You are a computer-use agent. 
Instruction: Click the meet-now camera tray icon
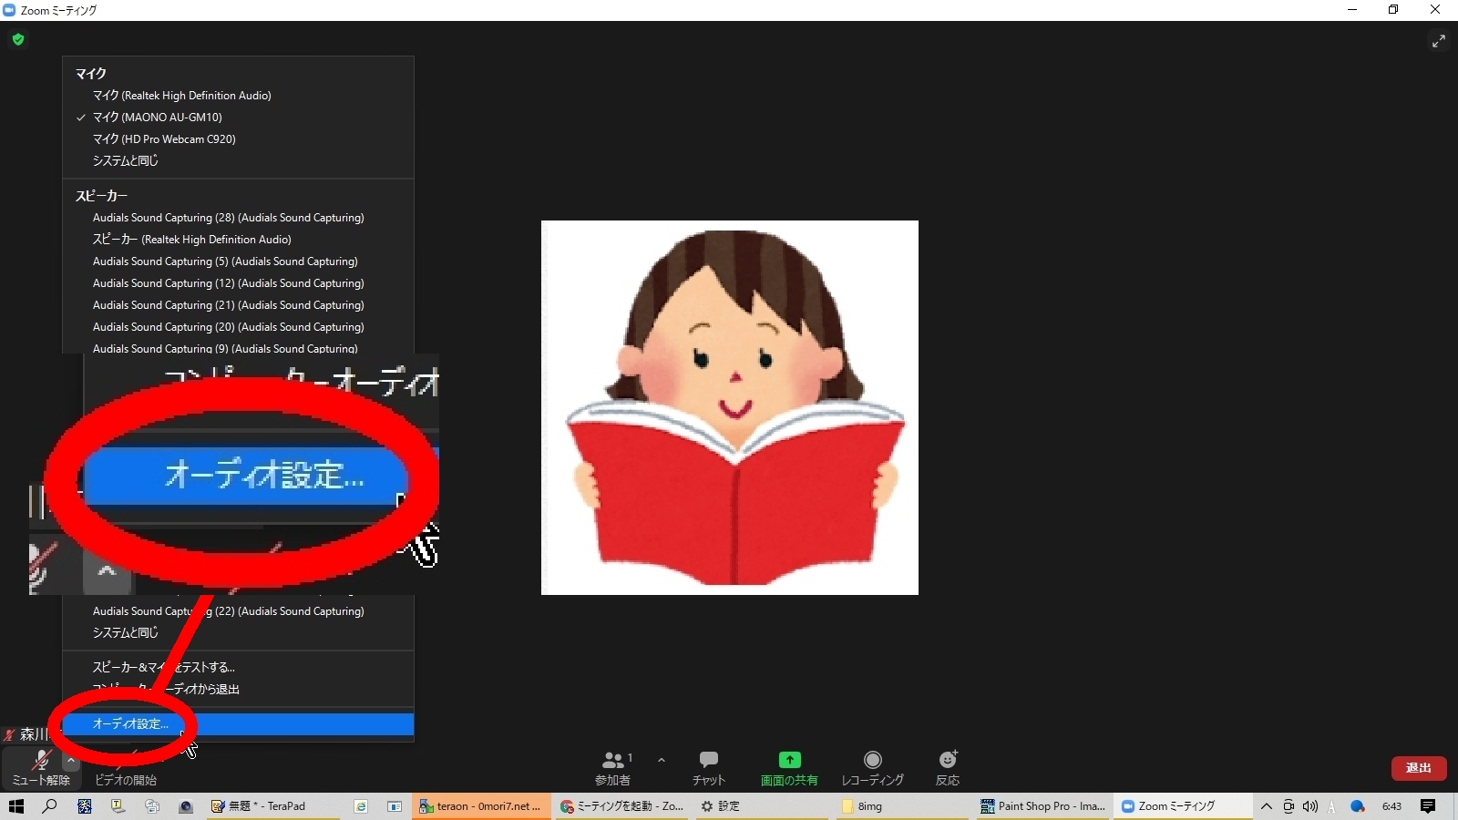[x=1289, y=806]
